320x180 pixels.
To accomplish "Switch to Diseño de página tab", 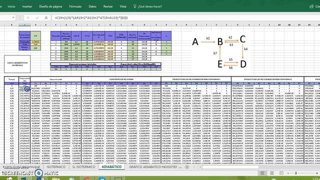I will pyautogui.click(x=50, y=6).
